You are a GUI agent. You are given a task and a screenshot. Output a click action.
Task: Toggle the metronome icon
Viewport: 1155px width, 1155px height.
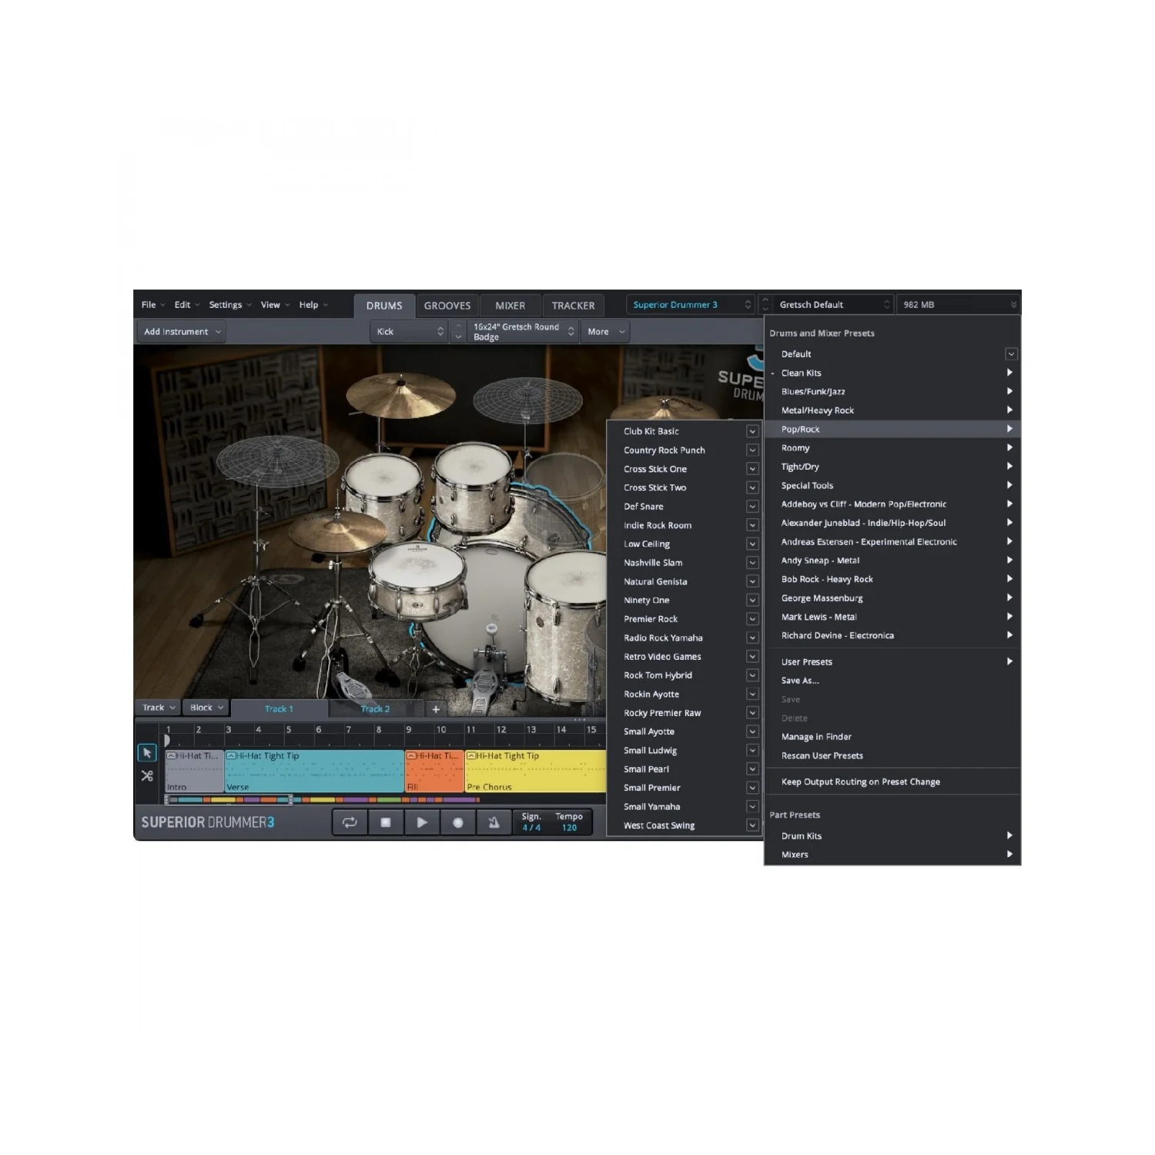(x=494, y=822)
